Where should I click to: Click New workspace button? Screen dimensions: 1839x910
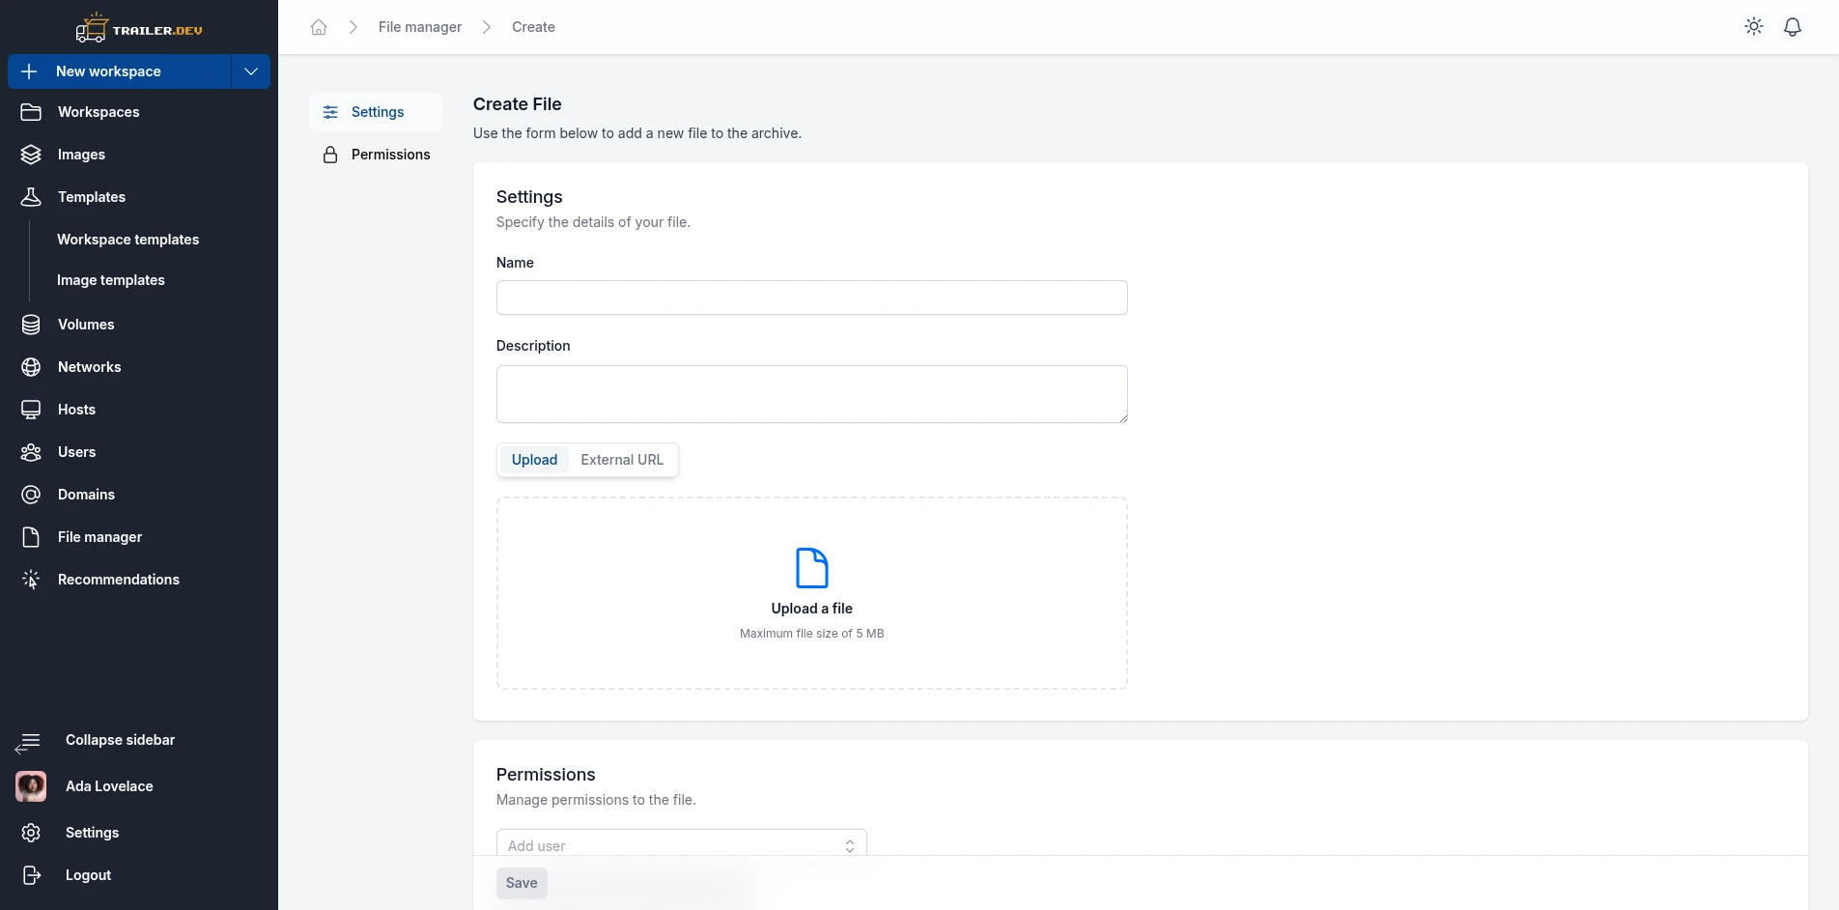pos(120,71)
